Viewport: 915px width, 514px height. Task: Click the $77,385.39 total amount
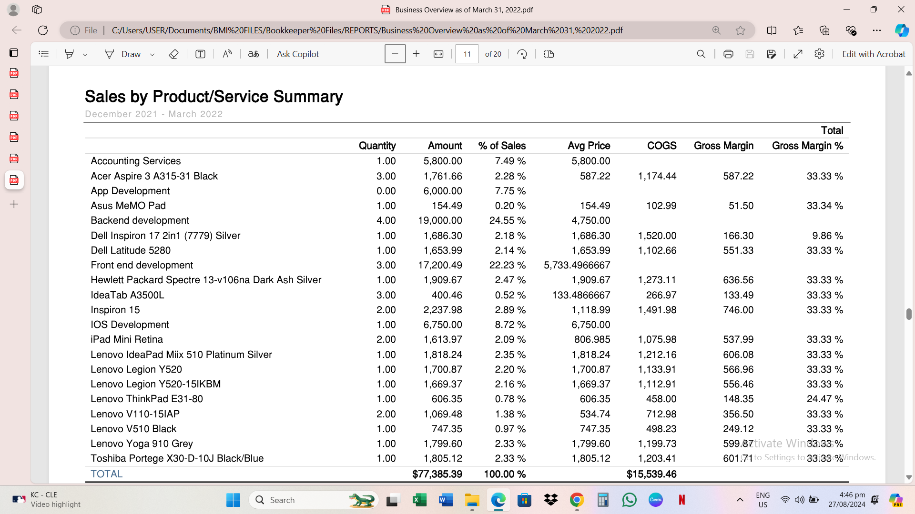tap(437, 474)
